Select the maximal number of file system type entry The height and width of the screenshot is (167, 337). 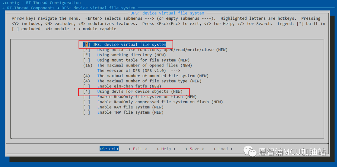143,81
